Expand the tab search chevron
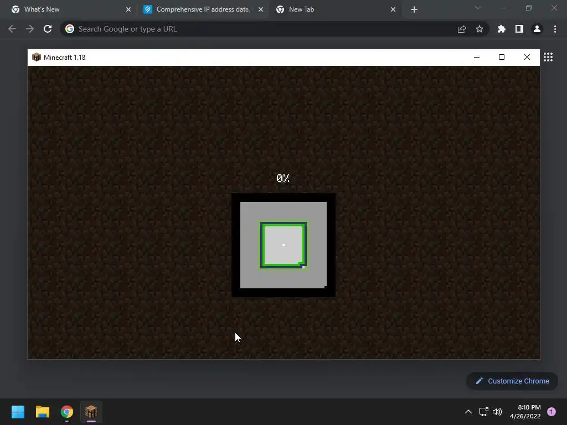 tap(478, 8)
